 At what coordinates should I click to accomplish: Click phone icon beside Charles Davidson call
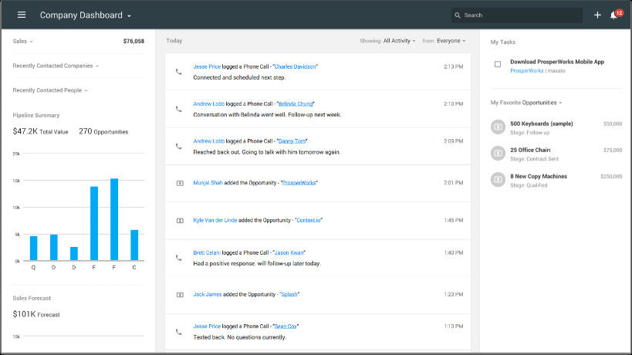179,72
